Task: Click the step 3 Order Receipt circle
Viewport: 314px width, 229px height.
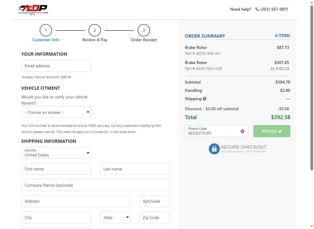Action: 144,30
